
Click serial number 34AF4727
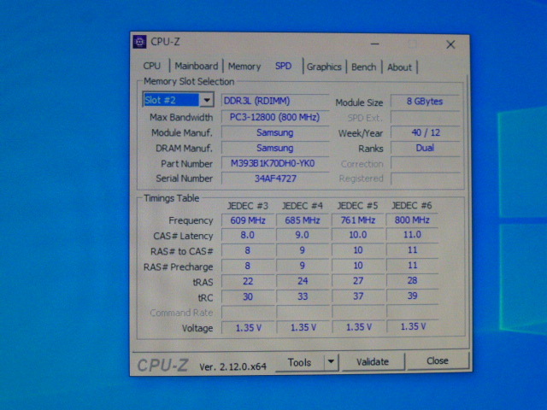(275, 179)
